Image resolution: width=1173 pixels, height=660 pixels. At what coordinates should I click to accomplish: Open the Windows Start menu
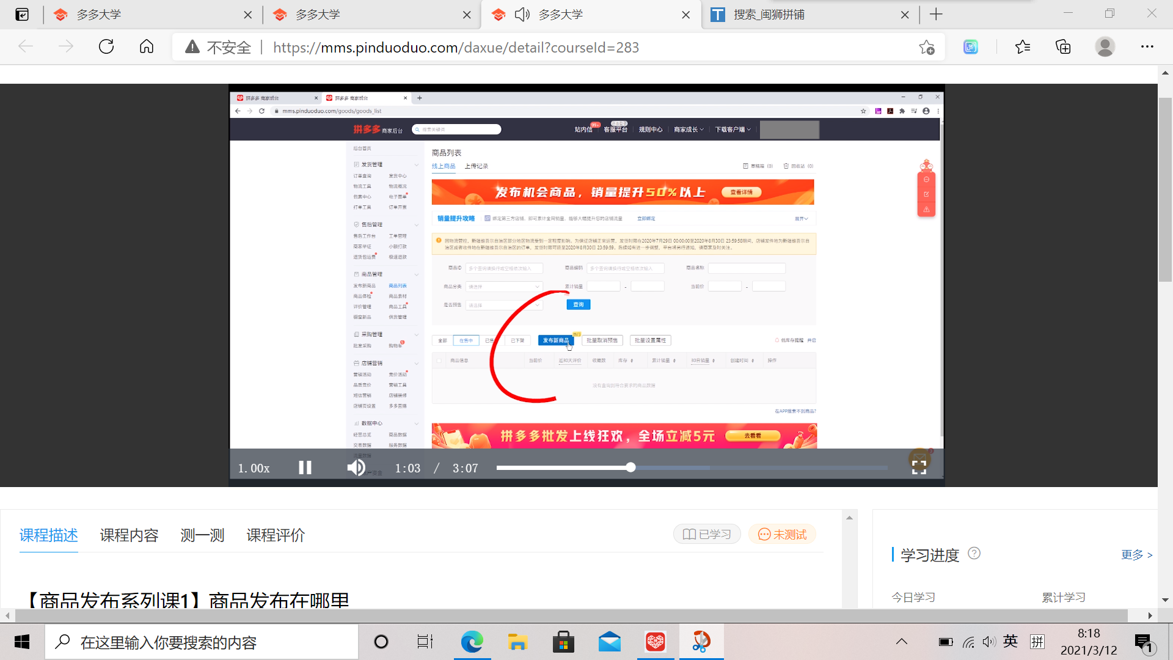(22, 642)
